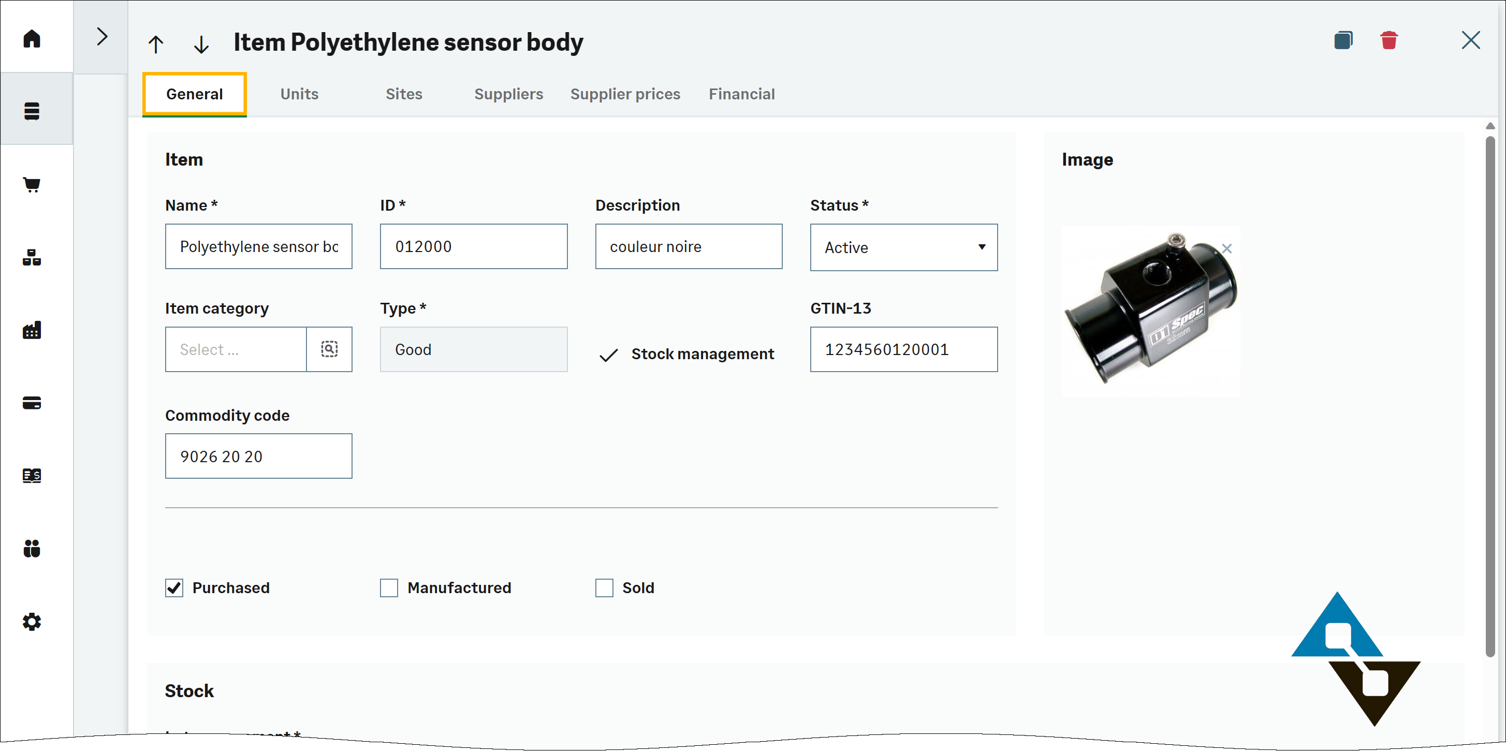Click the Type field showing Good
Viewport: 1506px width, 751px height.
(474, 349)
